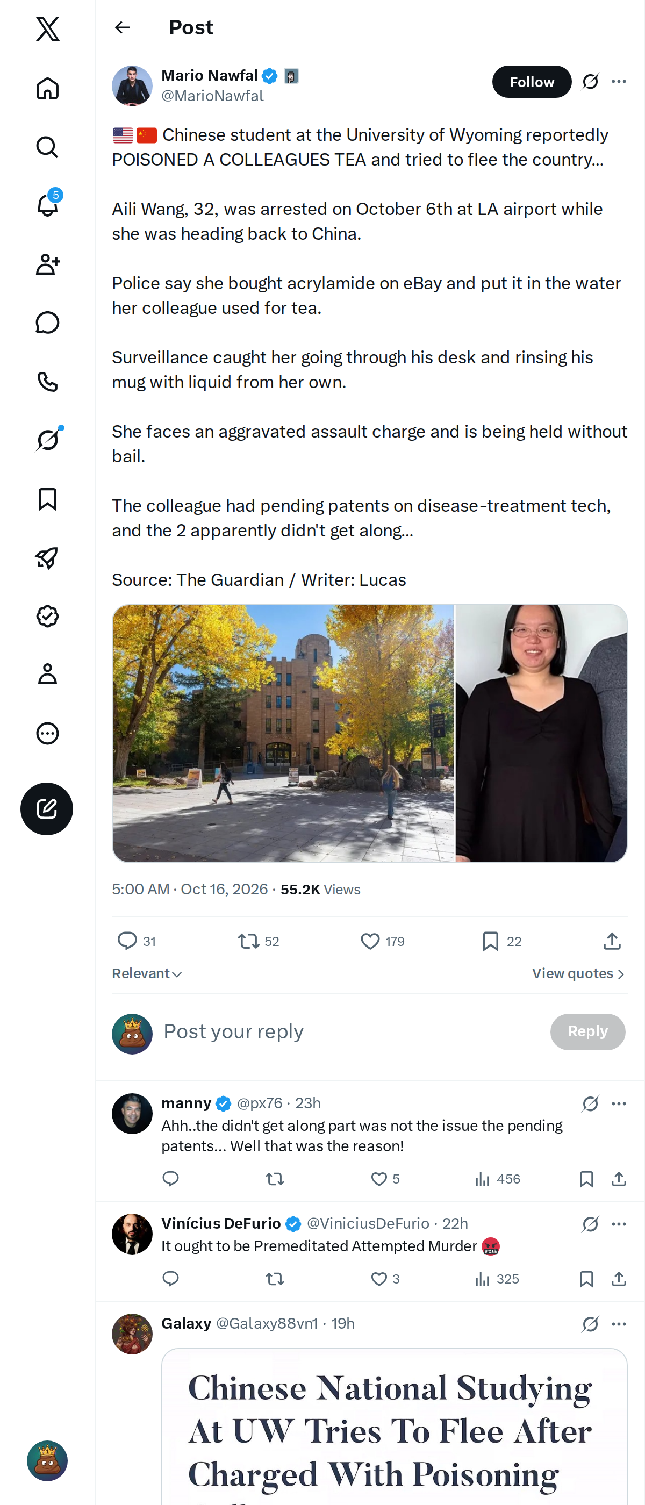Open the Home feed from sidebar
The width and height of the screenshot is (645, 1505).
point(47,88)
